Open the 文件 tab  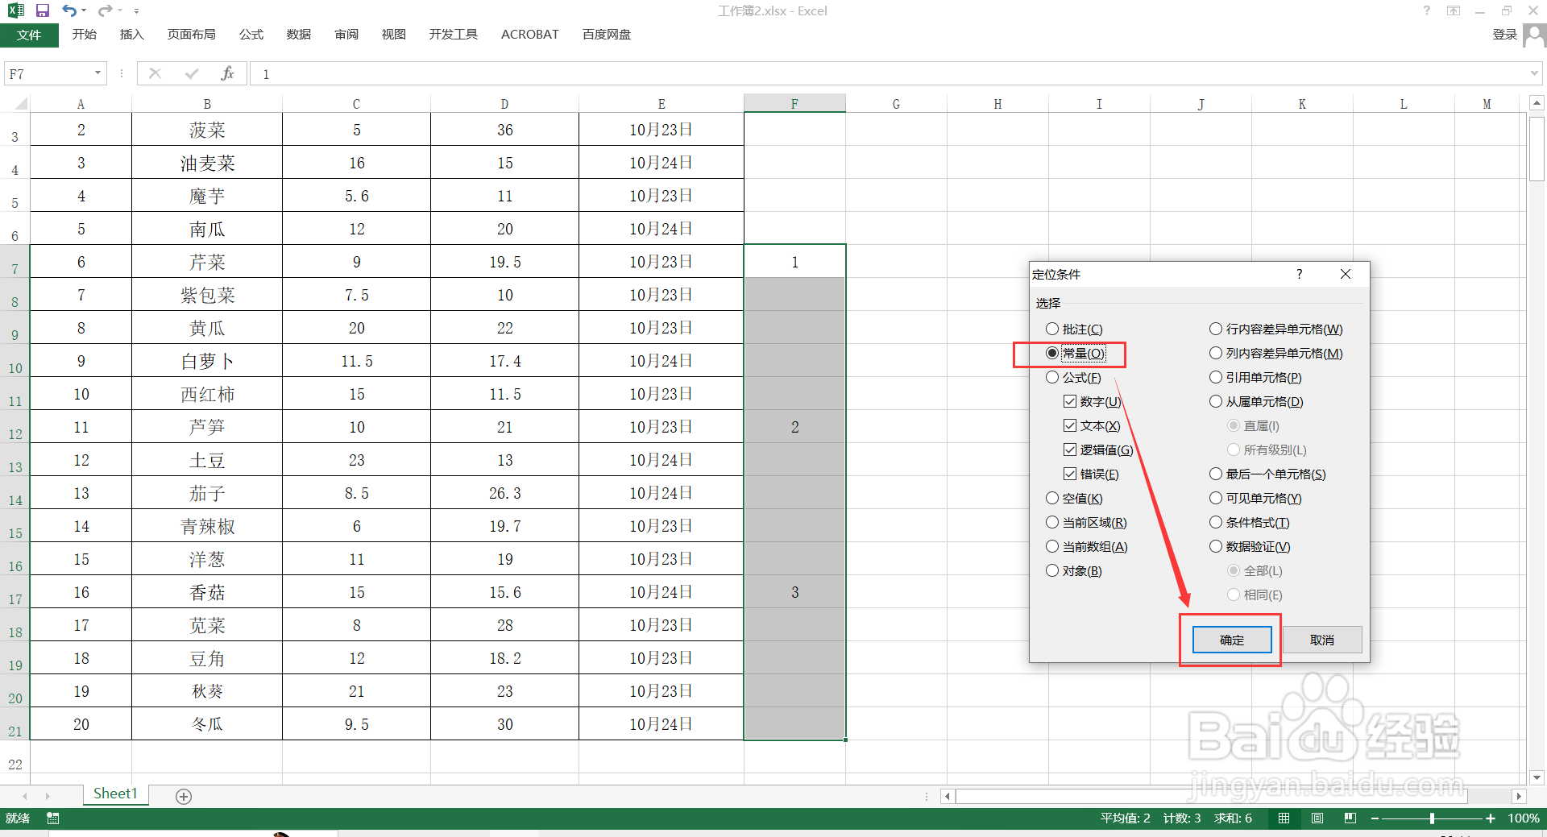point(29,35)
